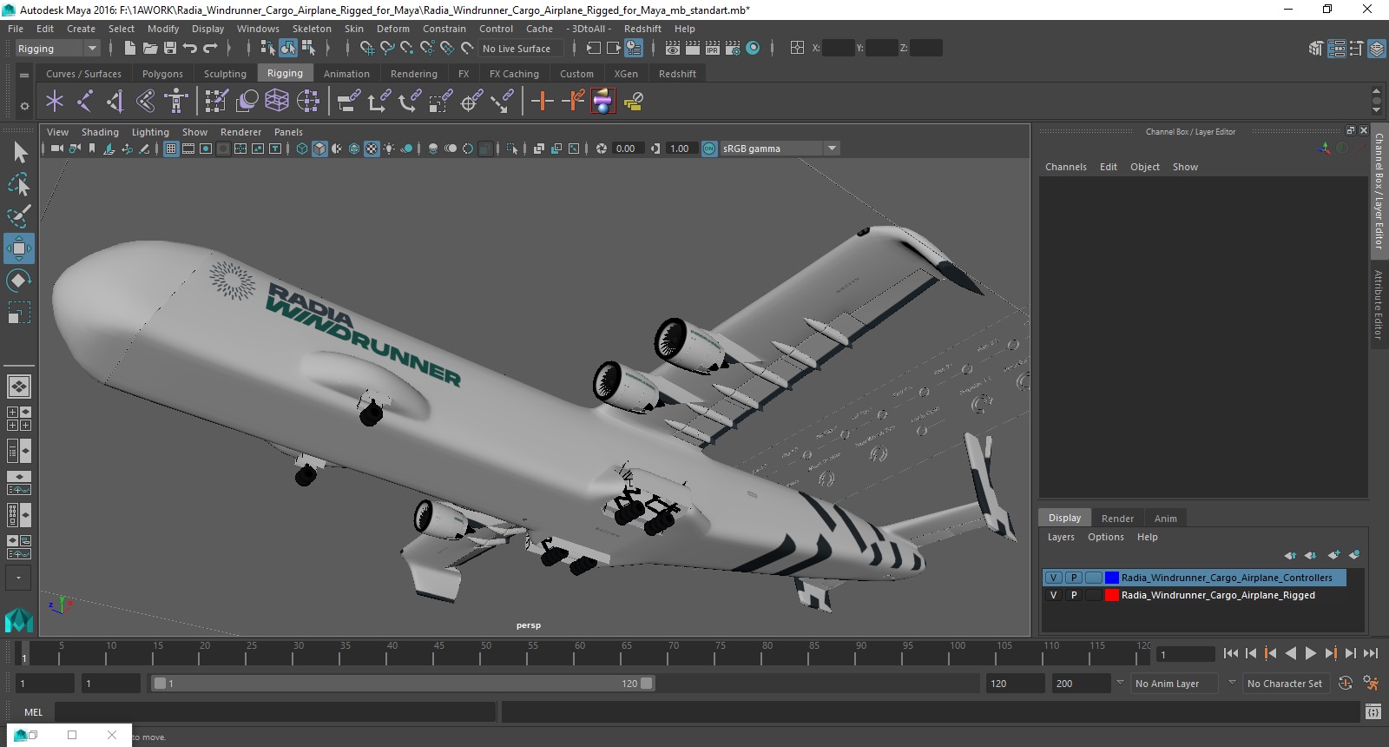The height and width of the screenshot is (747, 1389).
Task: Click the Redo arrow icon
Action: [x=210, y=49]
